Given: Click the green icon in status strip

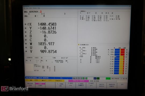Looking at the screenshot, I should (x=98, y=78).
